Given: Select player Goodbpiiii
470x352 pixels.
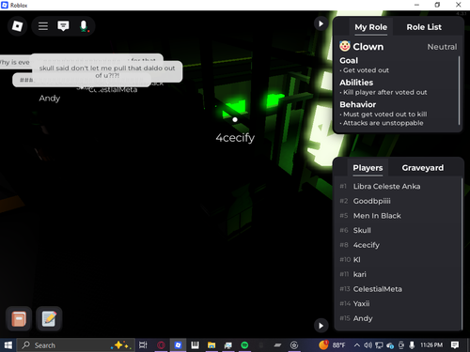Looking at the screenshot, I should [398, 201].
